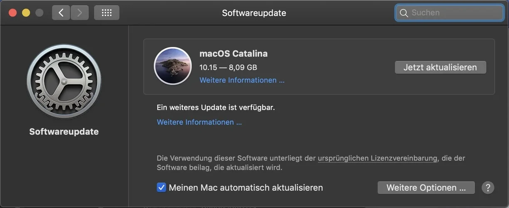Viewport: 509px width, 208px height.
Task: Focus the 'Suchen' search field
Action: [x=454, y=13]
